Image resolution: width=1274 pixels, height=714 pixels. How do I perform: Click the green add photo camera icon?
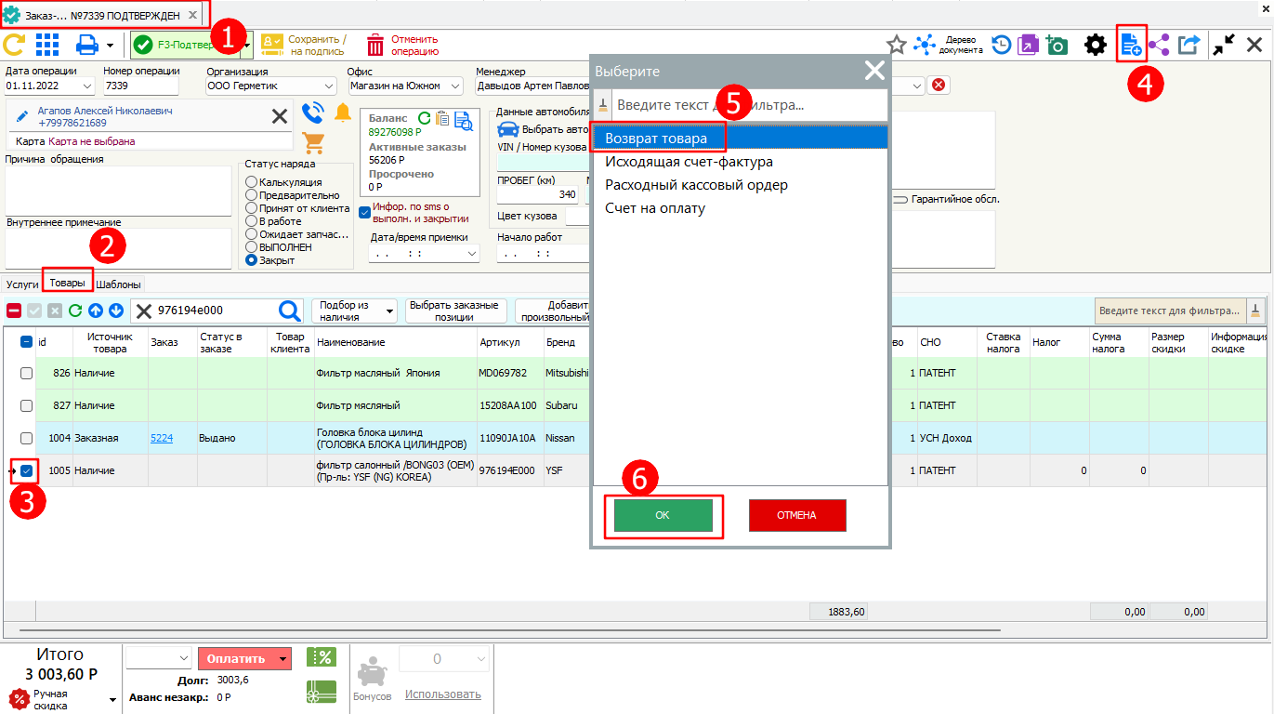click(1056, 45)
